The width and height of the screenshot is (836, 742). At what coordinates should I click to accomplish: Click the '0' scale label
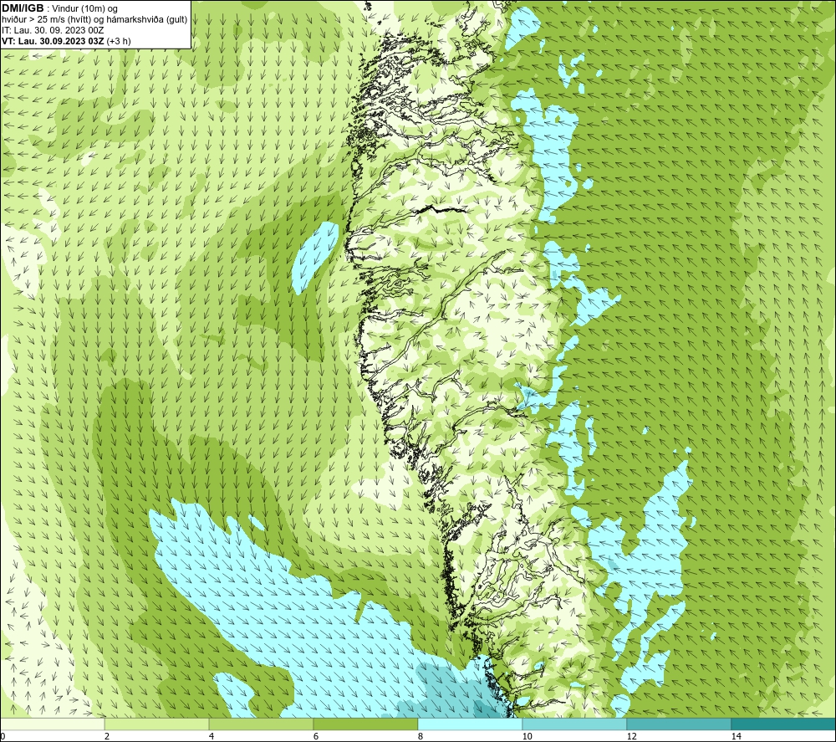tap(3, 736)
